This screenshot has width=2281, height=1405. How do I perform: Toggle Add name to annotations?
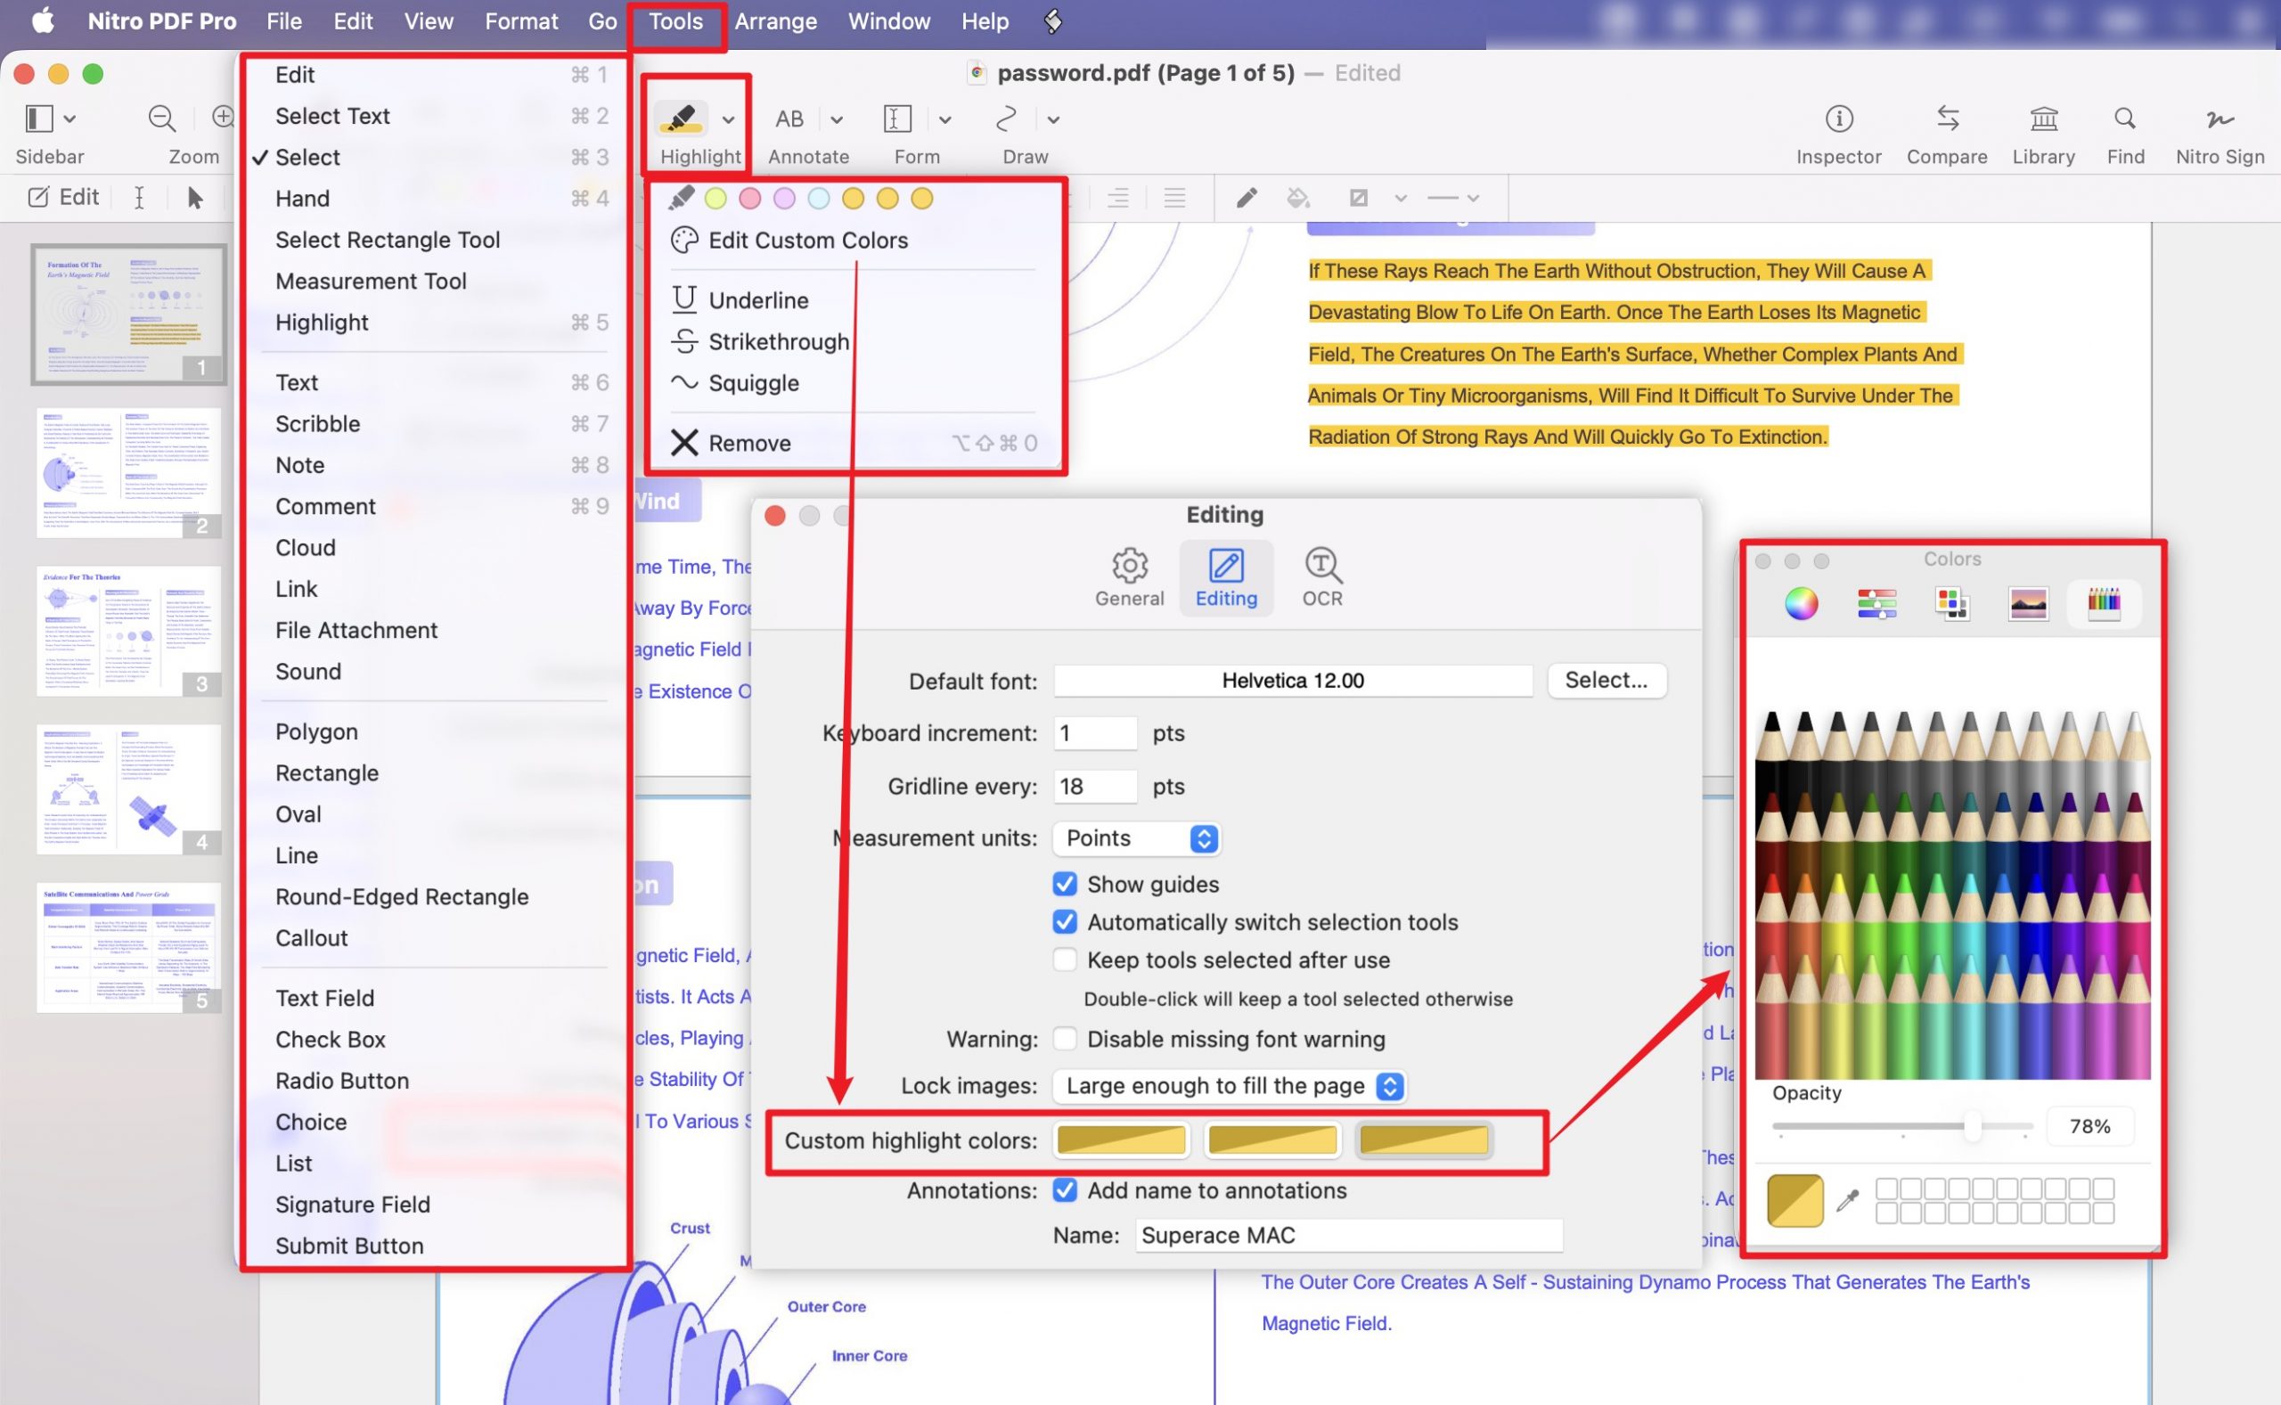coord(1064,1190)
